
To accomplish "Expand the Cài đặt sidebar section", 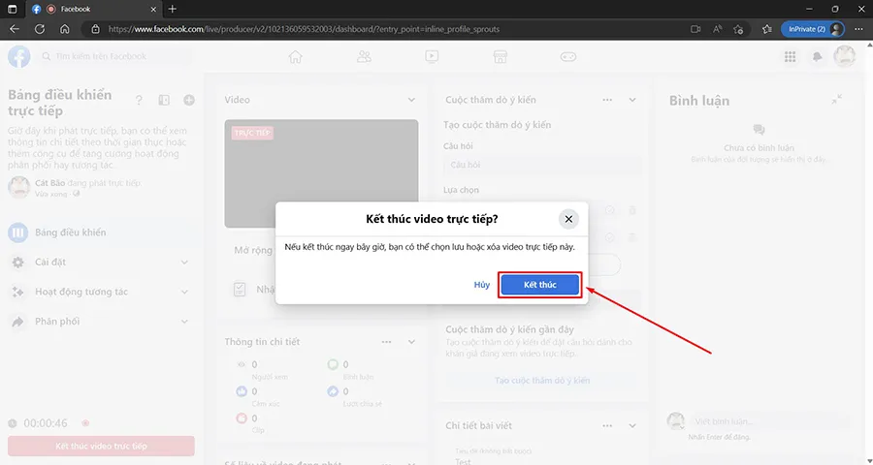I will [x=101, y=262].
